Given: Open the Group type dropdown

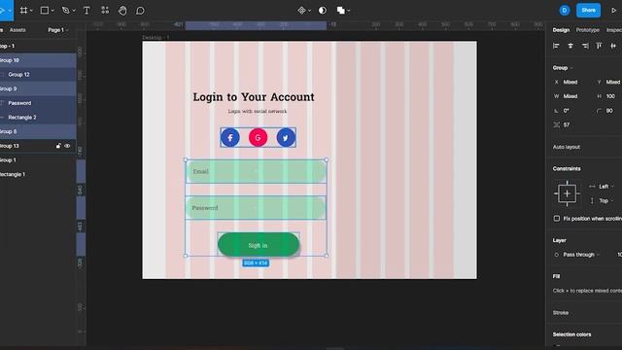Looking at the screenshot, I should (563, 68).
